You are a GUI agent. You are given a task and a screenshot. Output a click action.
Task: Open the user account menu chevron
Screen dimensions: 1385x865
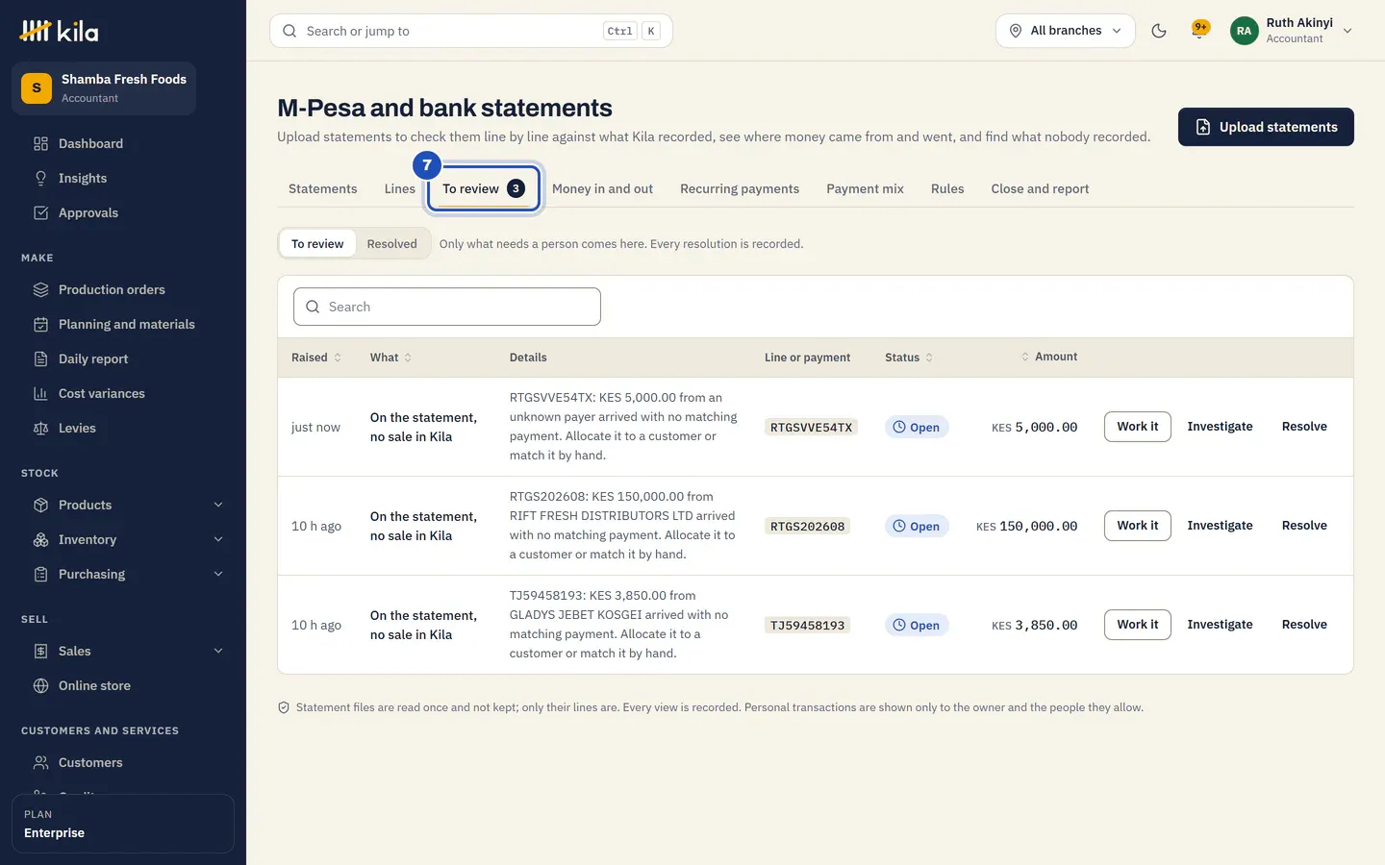(1347, 31)
